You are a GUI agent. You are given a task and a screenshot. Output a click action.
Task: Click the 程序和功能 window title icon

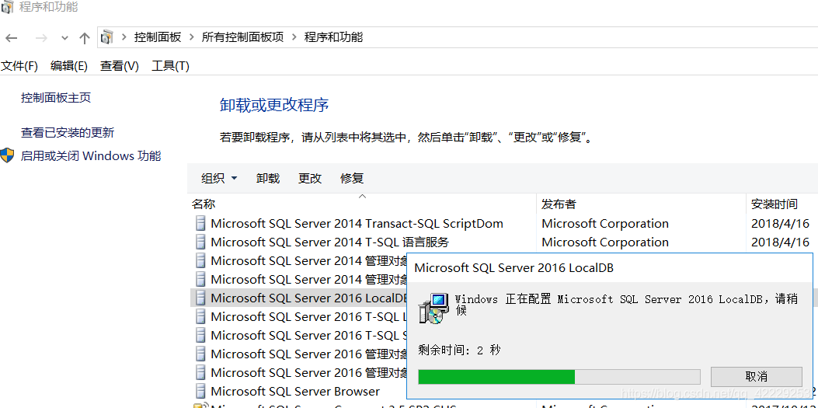tap(7, 7)
